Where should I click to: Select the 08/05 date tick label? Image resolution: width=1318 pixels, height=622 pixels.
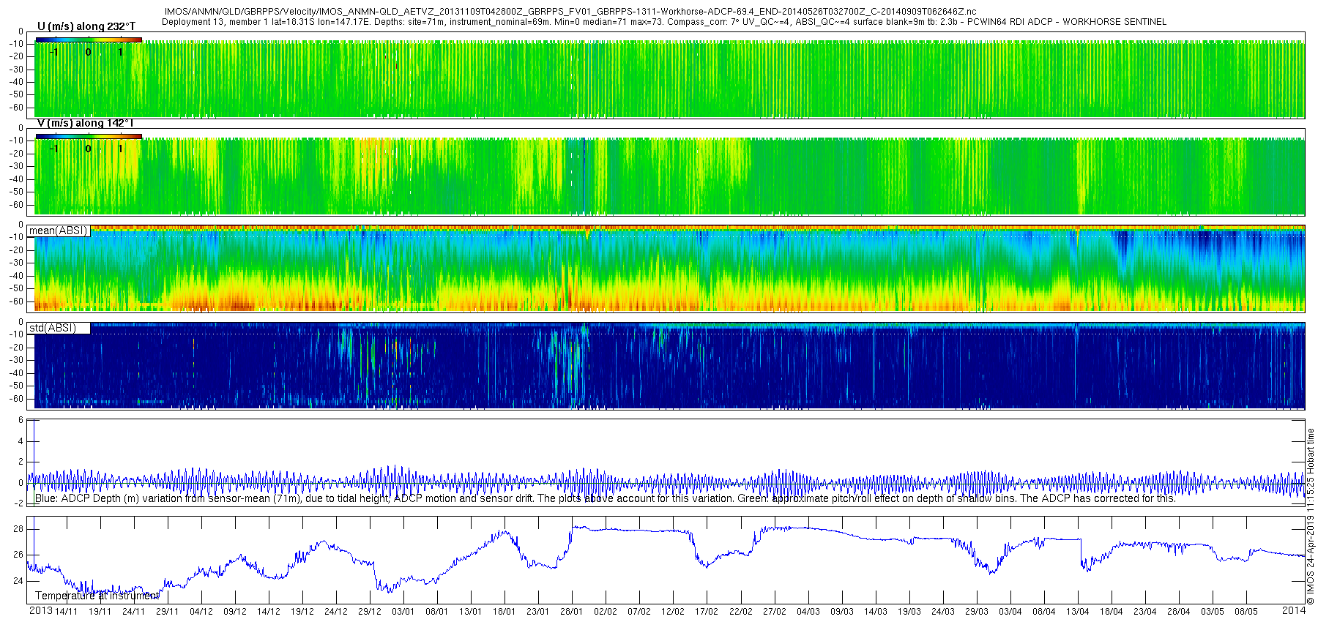(1246, 612)
